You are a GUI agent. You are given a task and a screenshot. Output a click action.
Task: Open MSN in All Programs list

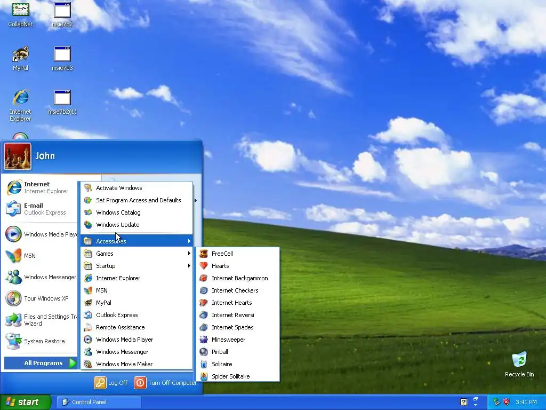tap(137, 290)
